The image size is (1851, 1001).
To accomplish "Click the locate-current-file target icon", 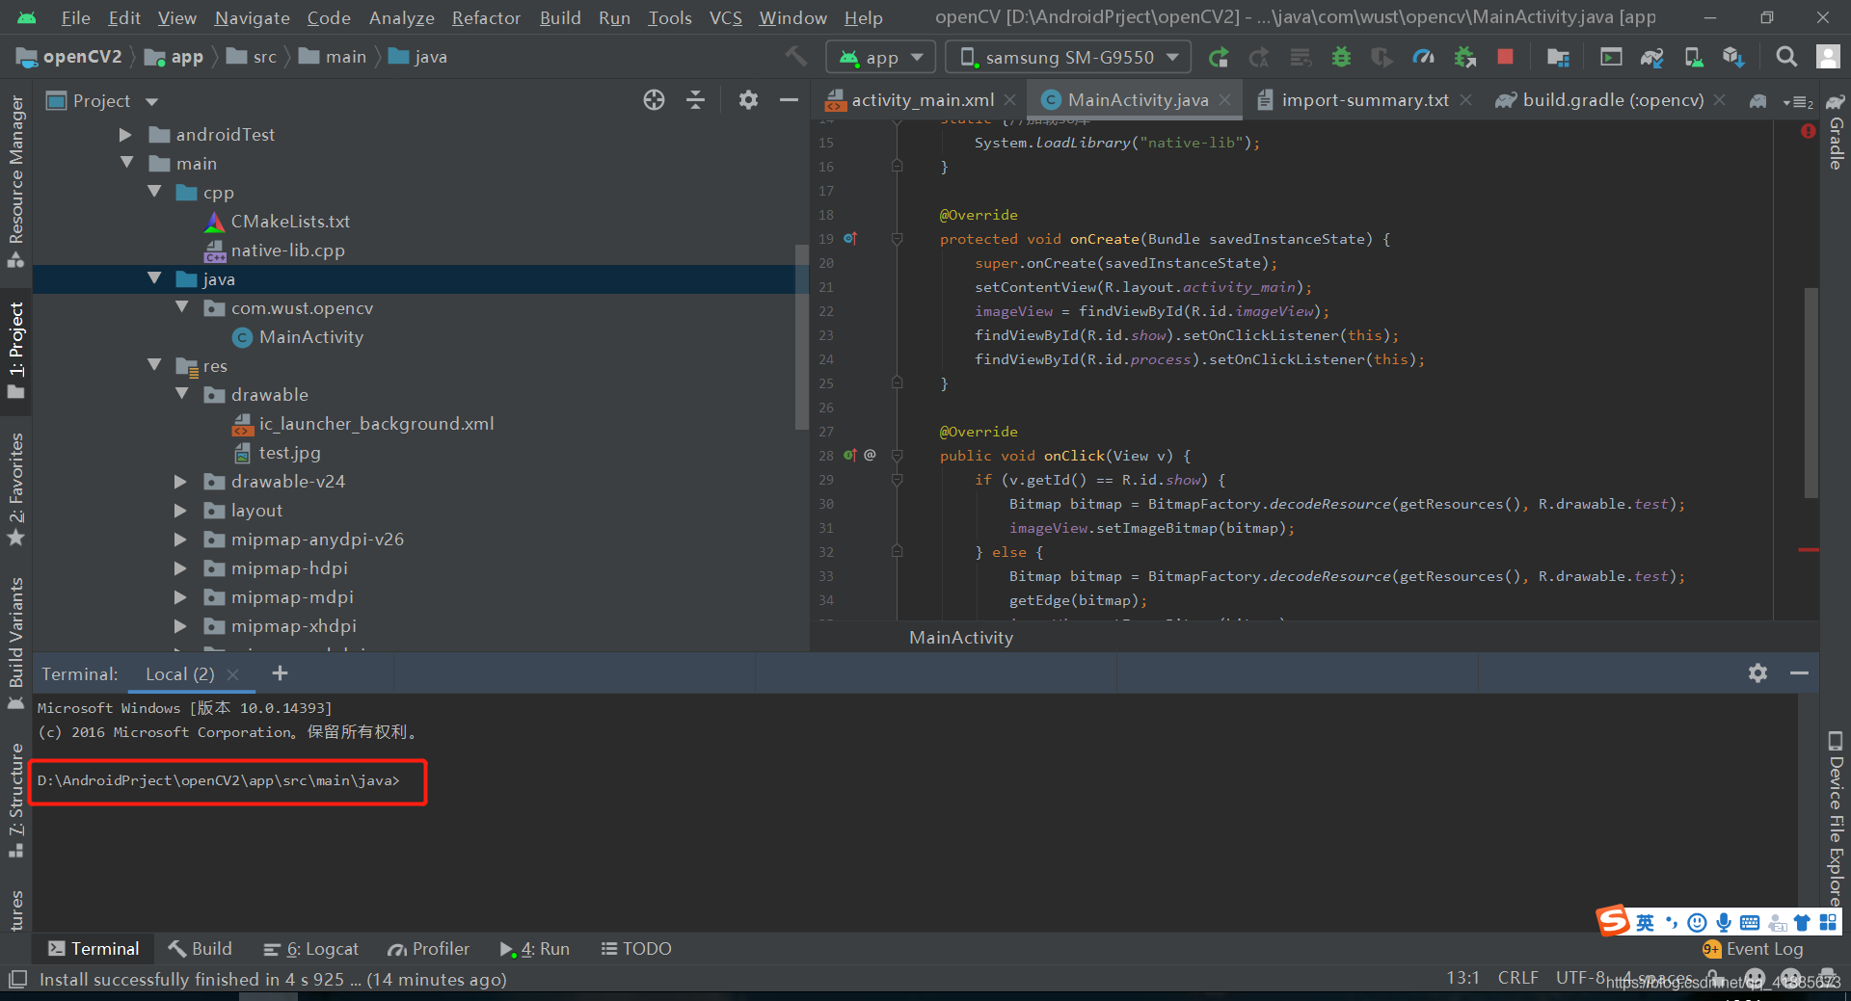I will [654, 100].
